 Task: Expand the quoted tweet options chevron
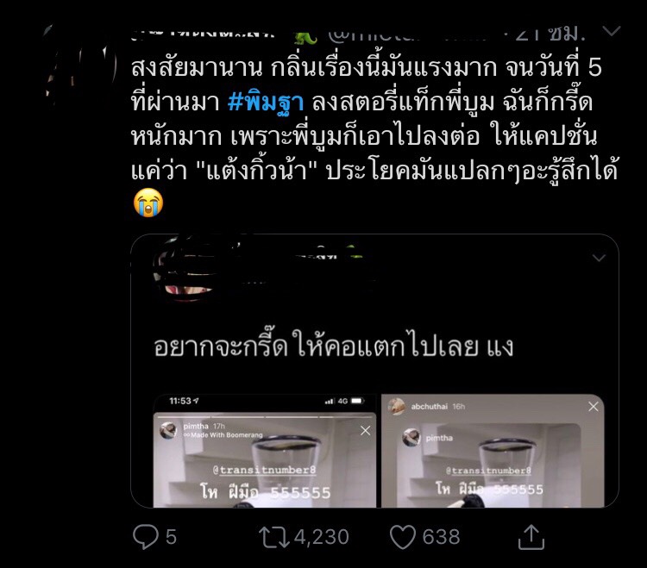click(x=599, y=258)
